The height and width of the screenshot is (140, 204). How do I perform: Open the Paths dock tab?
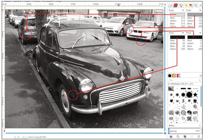click(181, 5)
